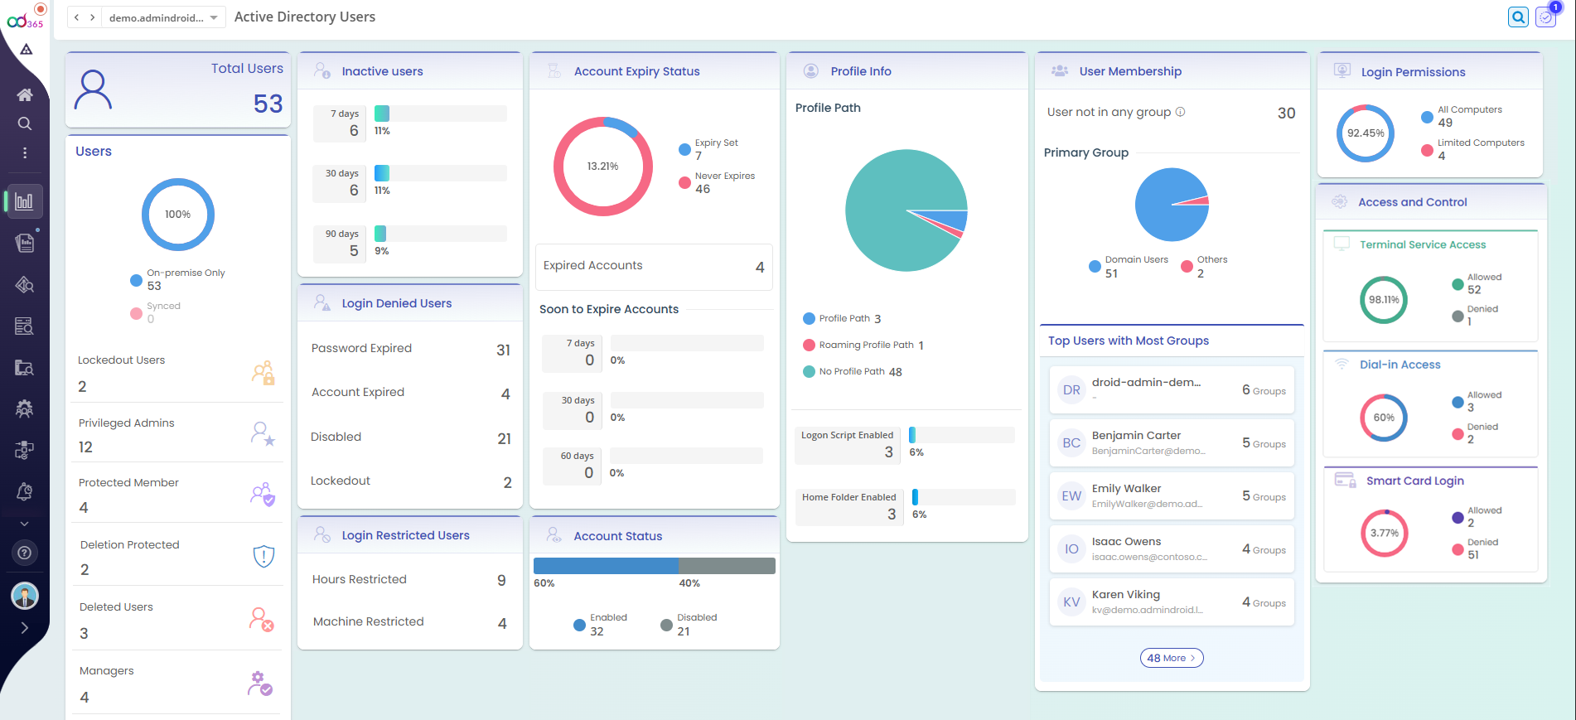This screenshot has height=720, width=1576.
Task: Click the 48 More button
Action: pyautogui.click(x=1172, y=658)
